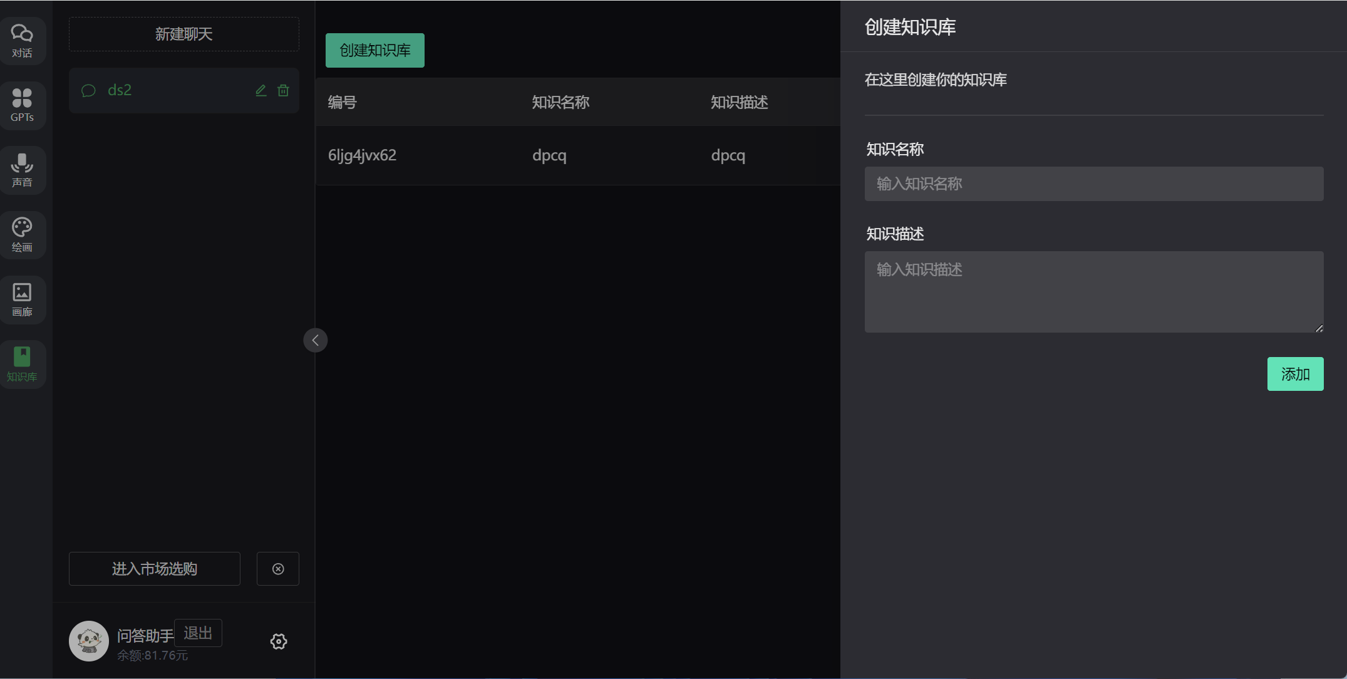Collapse the chat list with chevron arrow

pos(316,340)
